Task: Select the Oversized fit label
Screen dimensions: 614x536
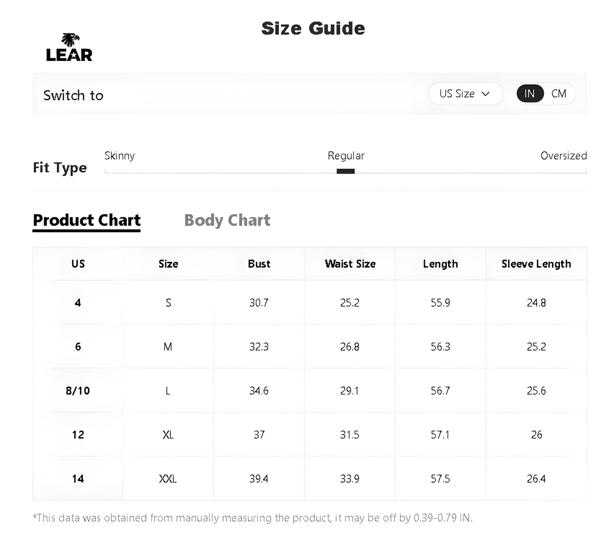Action: click(x=563, y=156)
